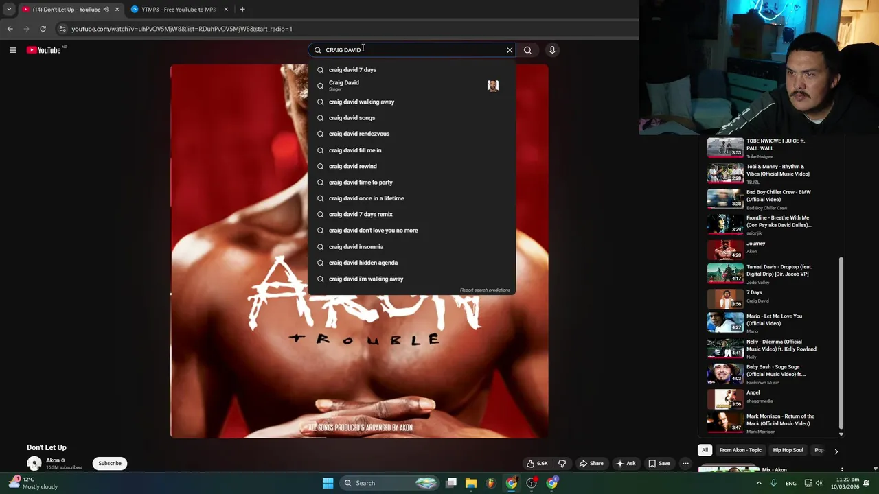This screenshot has width=879, height=494.
Task: Select the 'All' filter chip
Action: point(705,451)
